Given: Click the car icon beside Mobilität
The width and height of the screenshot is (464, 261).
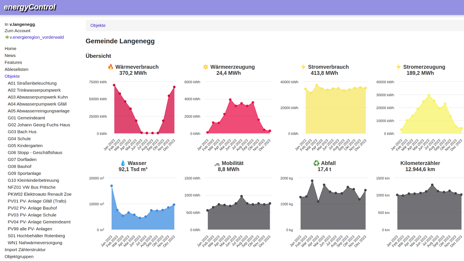Looking at the screenshot, I should (x=217, y=164).
